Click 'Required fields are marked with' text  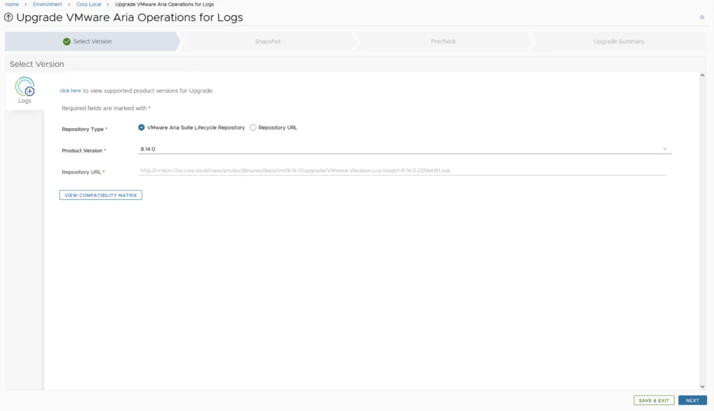coord(105,109)
